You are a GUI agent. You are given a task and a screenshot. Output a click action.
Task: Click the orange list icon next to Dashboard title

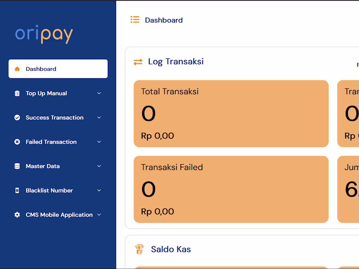pyautogui.click(x=135, y=19)
